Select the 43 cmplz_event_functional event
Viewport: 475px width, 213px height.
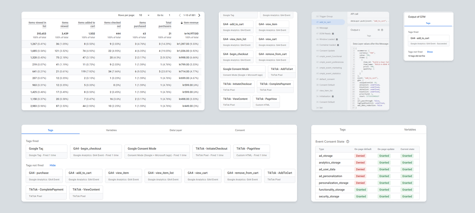tap(328, 56)
